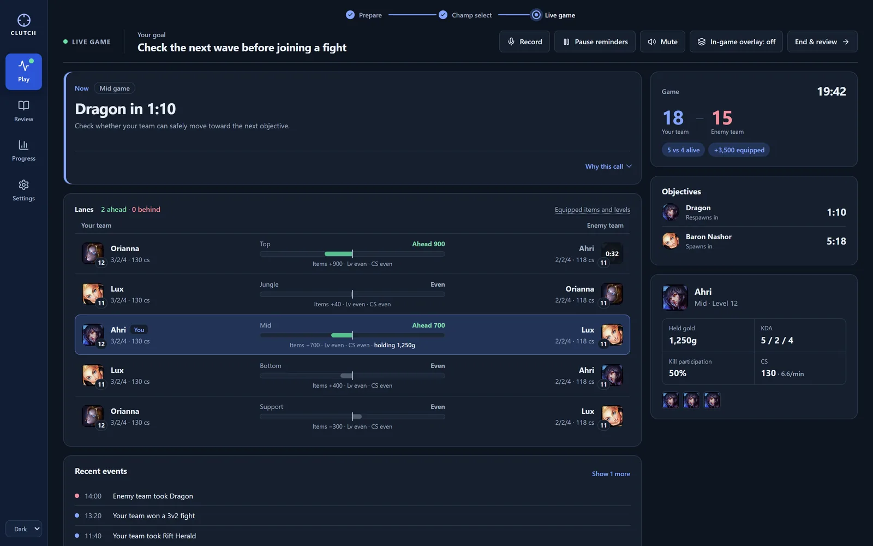Click Ahri portrait in player detail card
Screen dimensions: 873x546
pyautogui.click(x=675, y=298)
